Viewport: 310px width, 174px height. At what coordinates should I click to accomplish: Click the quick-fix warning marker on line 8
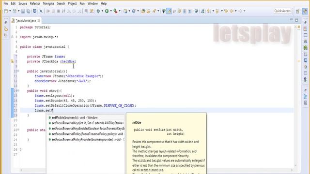[x=12, y=61]
